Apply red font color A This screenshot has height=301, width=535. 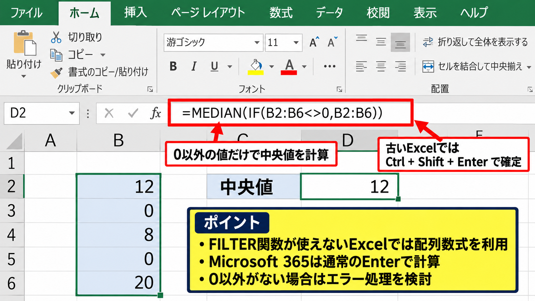289,67
